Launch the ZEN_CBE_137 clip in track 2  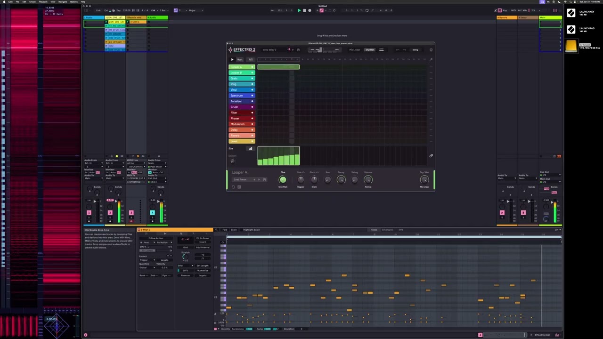107,22
